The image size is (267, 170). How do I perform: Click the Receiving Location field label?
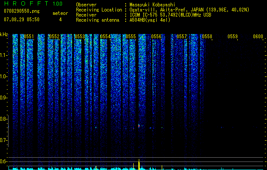pyautogui.click(x=99, y=10)
